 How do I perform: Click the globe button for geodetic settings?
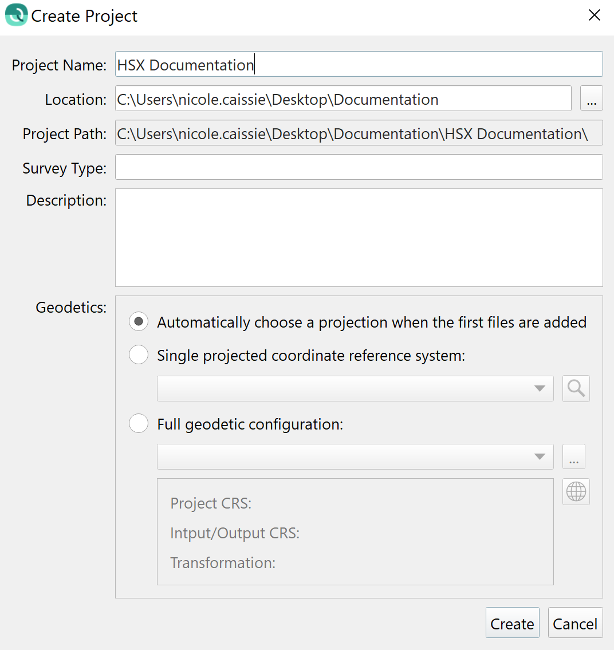point(575,491)
